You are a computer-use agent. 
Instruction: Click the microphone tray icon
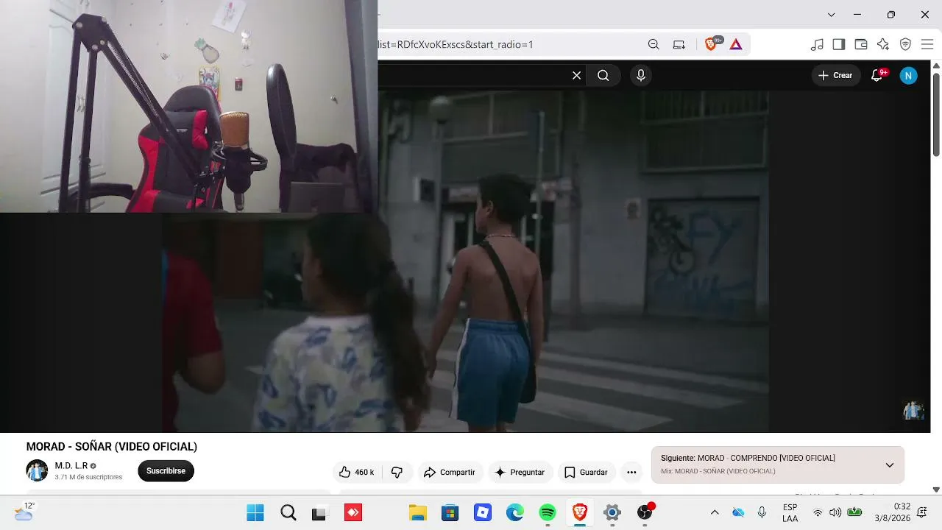762,512
